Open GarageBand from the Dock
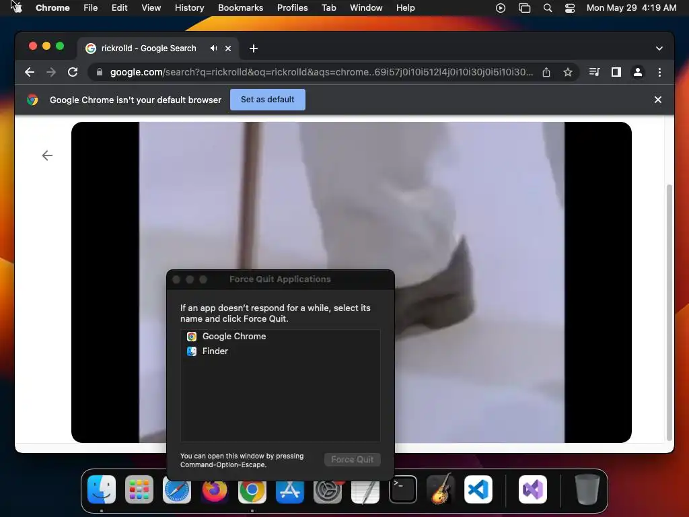Viewport: 689px width, 517px height. 441,489
